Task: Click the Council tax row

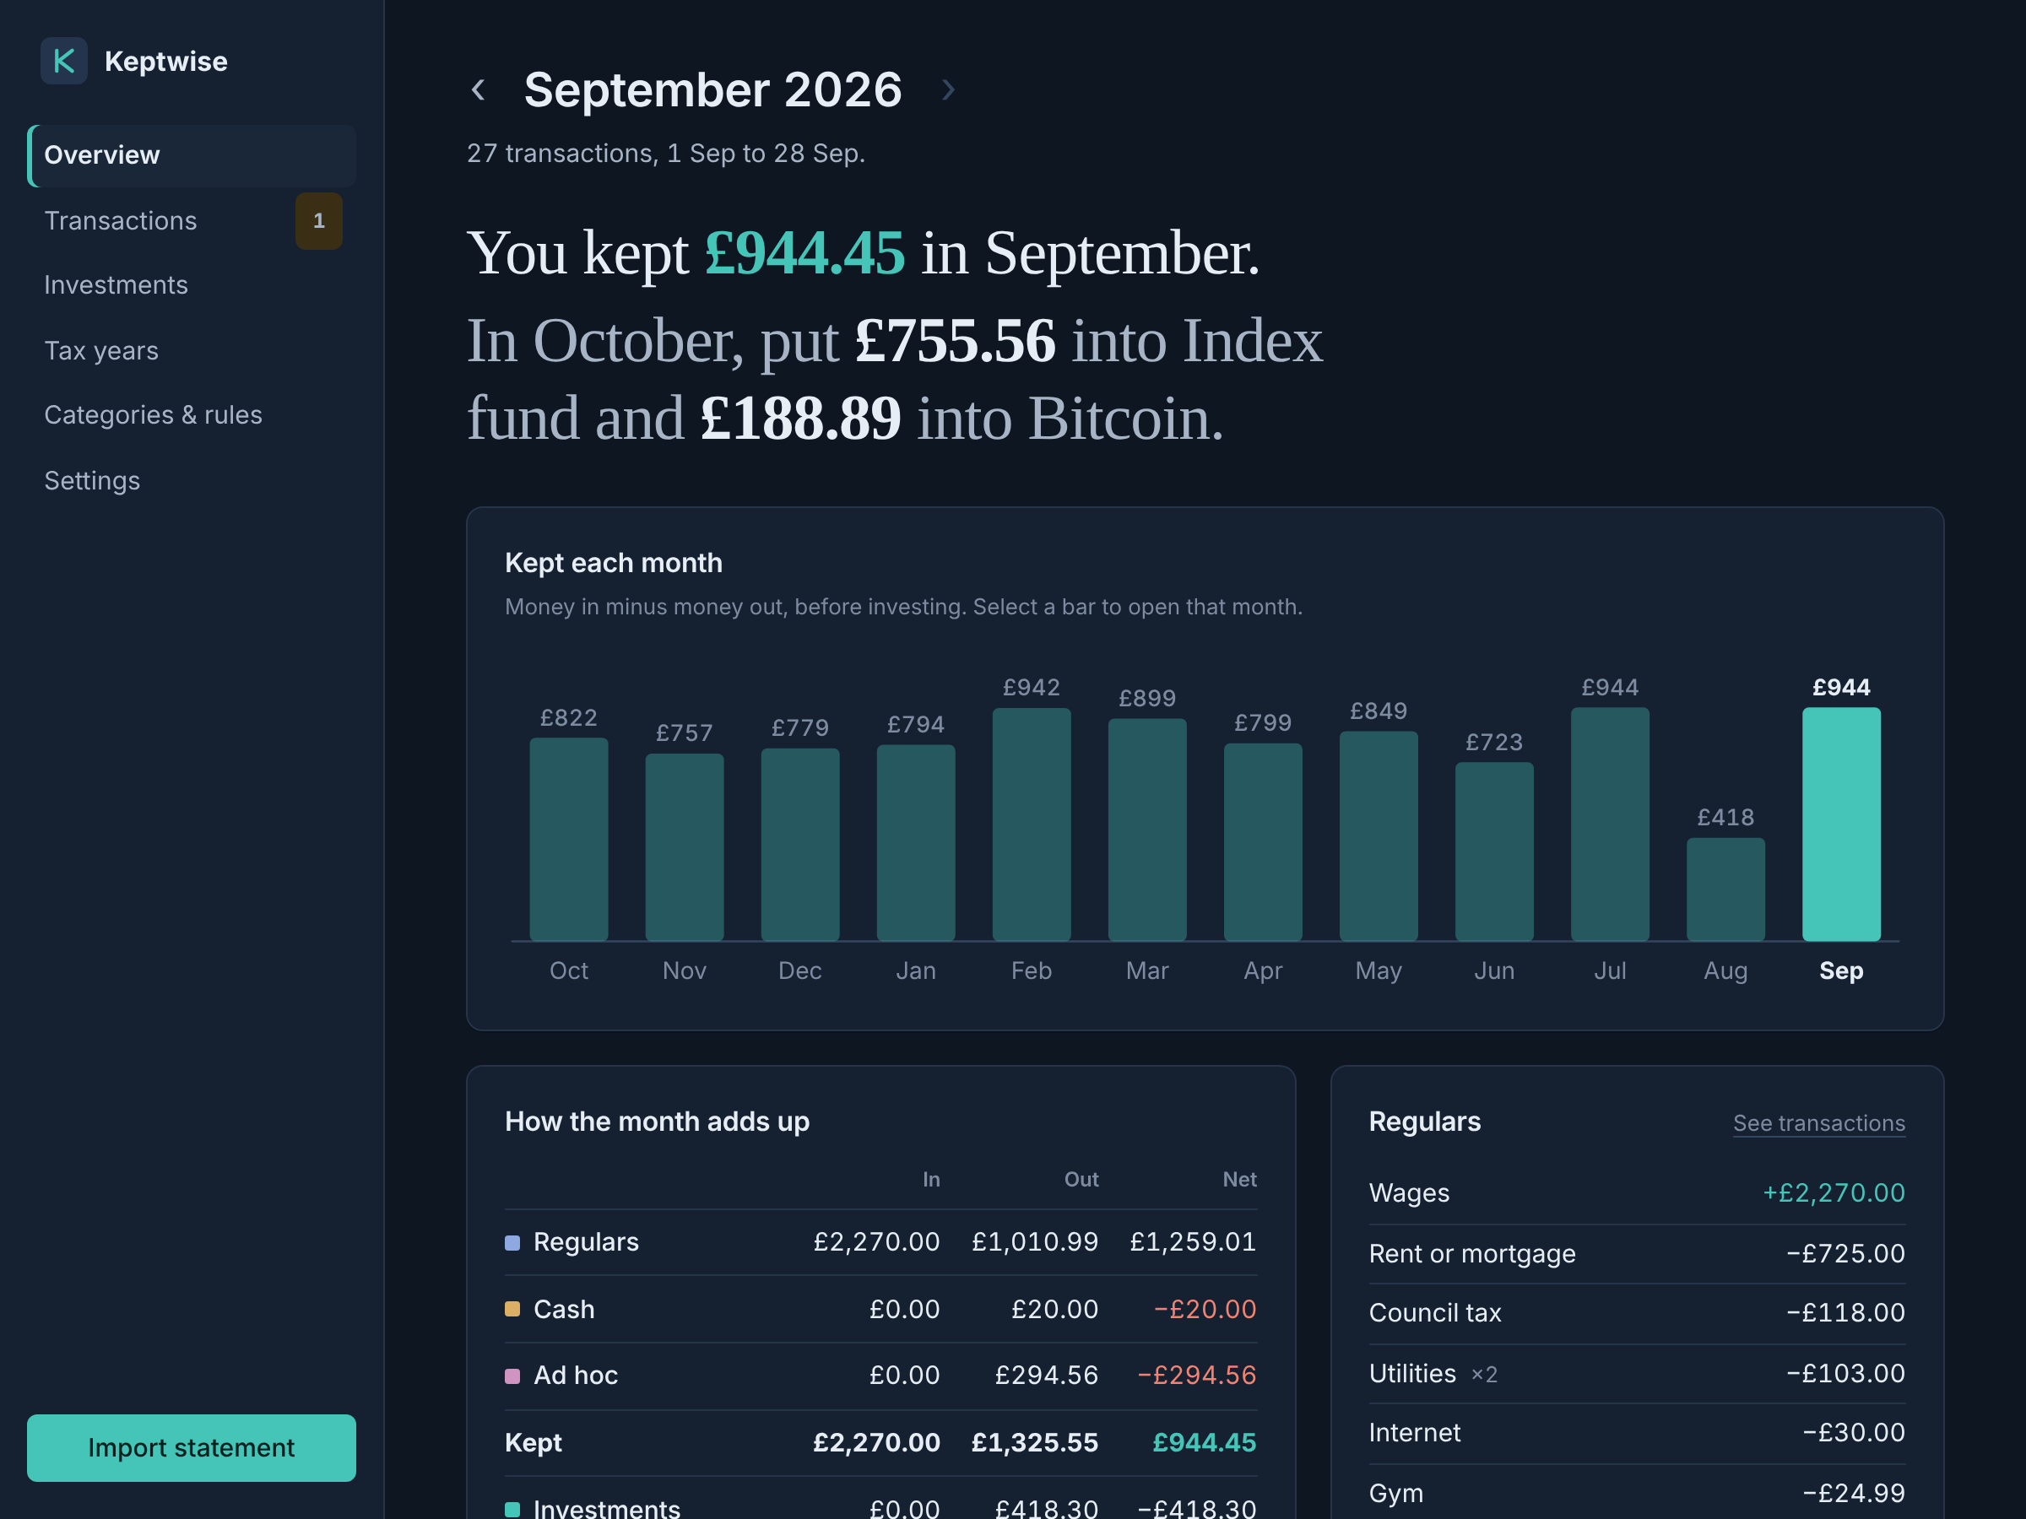Action: tap(1637, 1313)
